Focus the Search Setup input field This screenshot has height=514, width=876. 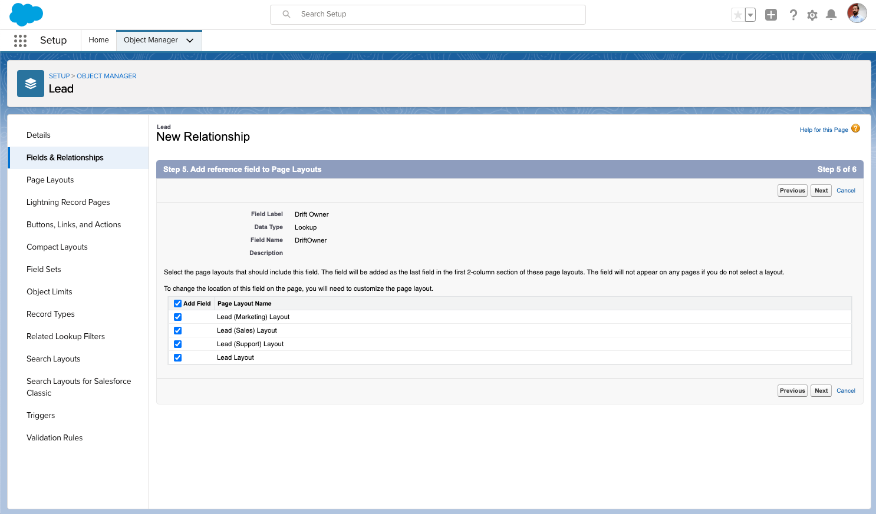tap(428, 15)
